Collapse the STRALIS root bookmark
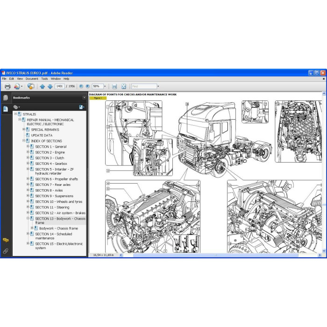The height and width of the screenshot is (327, 327). 15,114
